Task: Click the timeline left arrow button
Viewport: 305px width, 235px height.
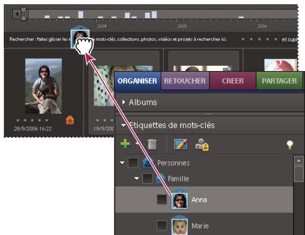Action: (x=17, y=14)
